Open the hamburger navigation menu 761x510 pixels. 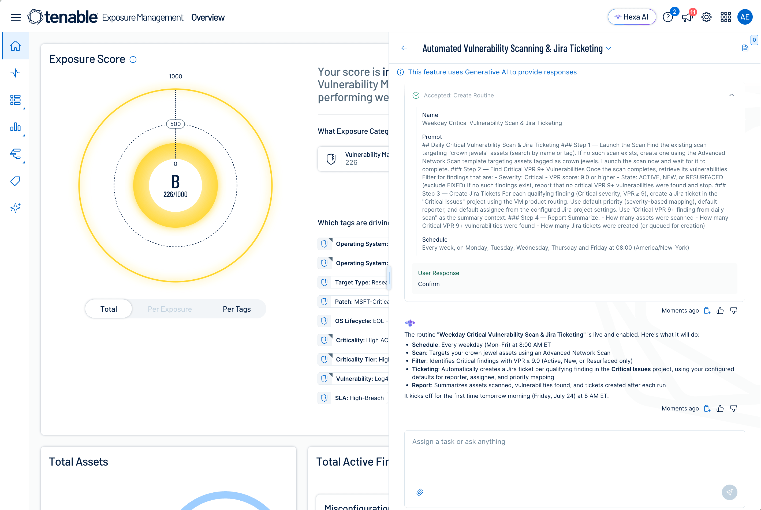[16, 17]
